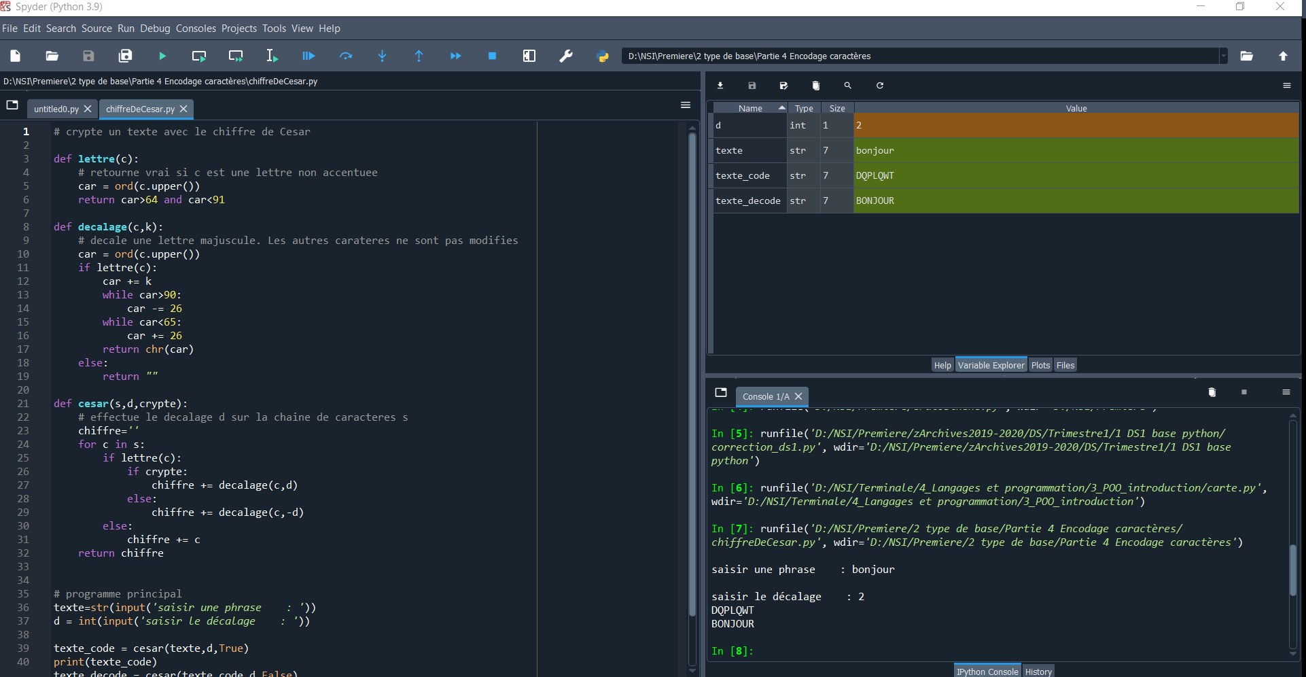
Task: Open the Help menu
Action: [x=330, y=29]
